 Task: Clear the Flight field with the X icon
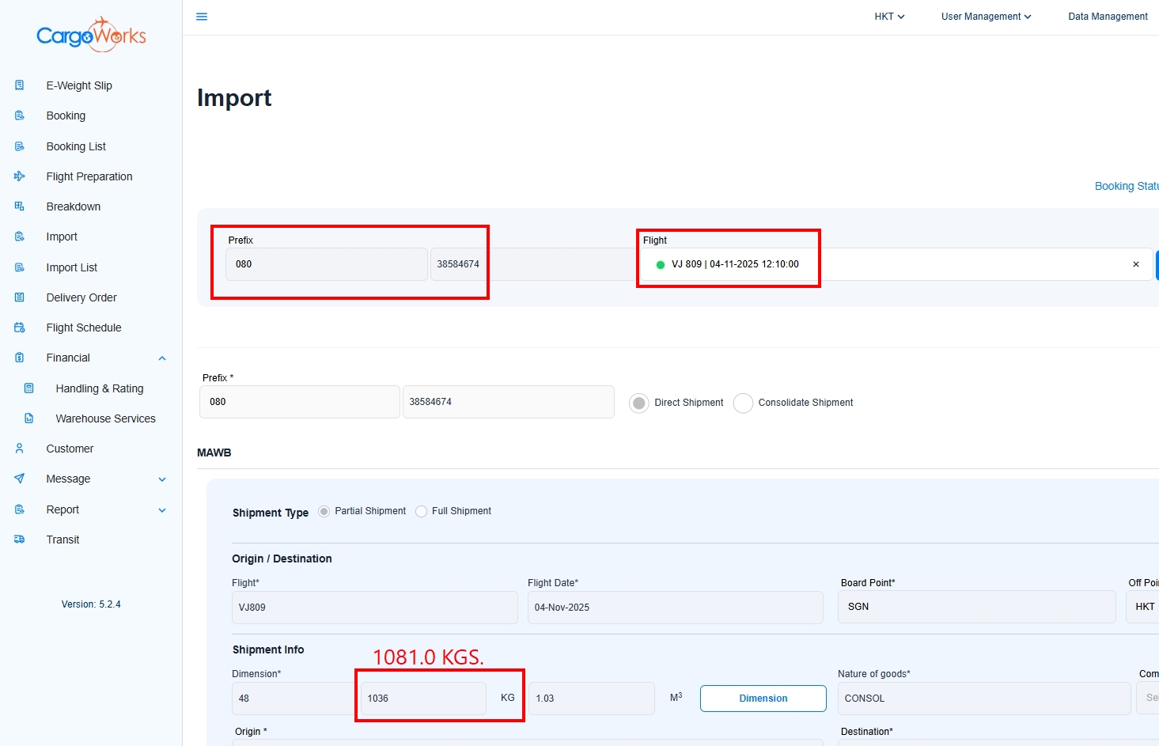click(1136, 264)
